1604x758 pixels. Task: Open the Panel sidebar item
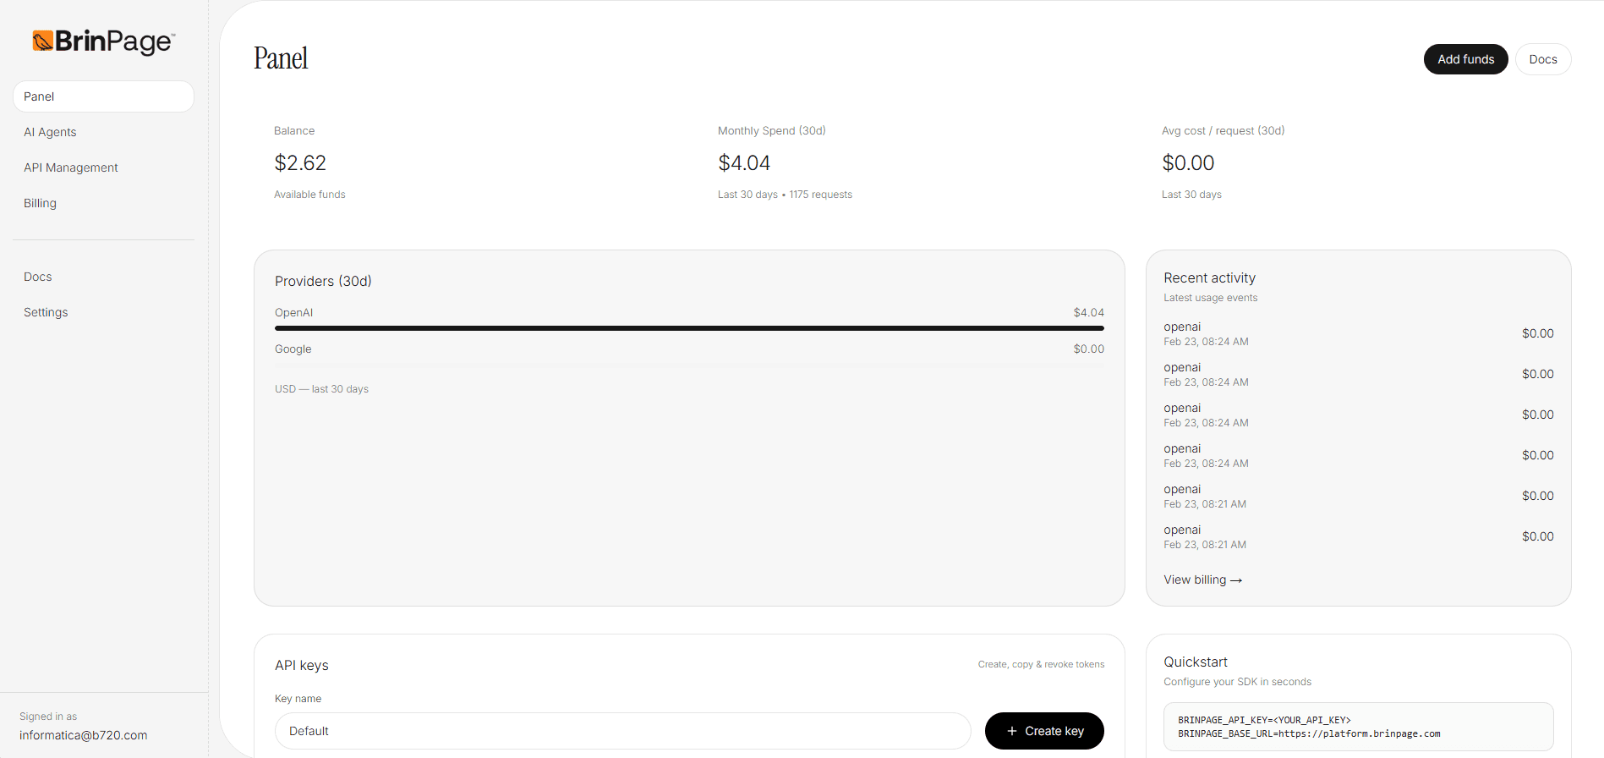pyautogui.click(x=103, y=96)
